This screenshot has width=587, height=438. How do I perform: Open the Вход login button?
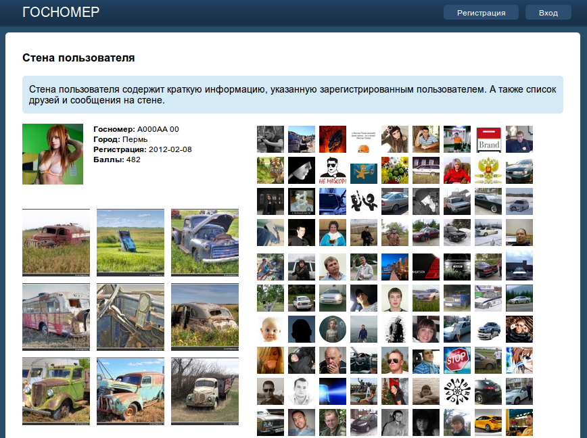pyautogui.click(x=548, y=12)
